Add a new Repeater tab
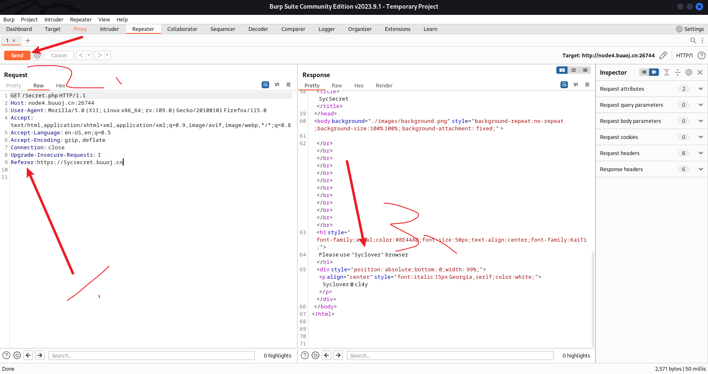Viewport: 708px width, 374px height. 28,40
